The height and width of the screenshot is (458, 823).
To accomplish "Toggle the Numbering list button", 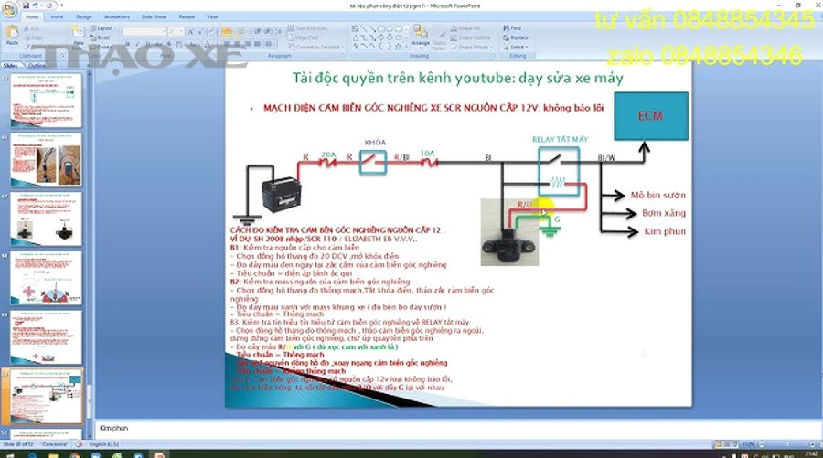I will [x=240, y=33].
